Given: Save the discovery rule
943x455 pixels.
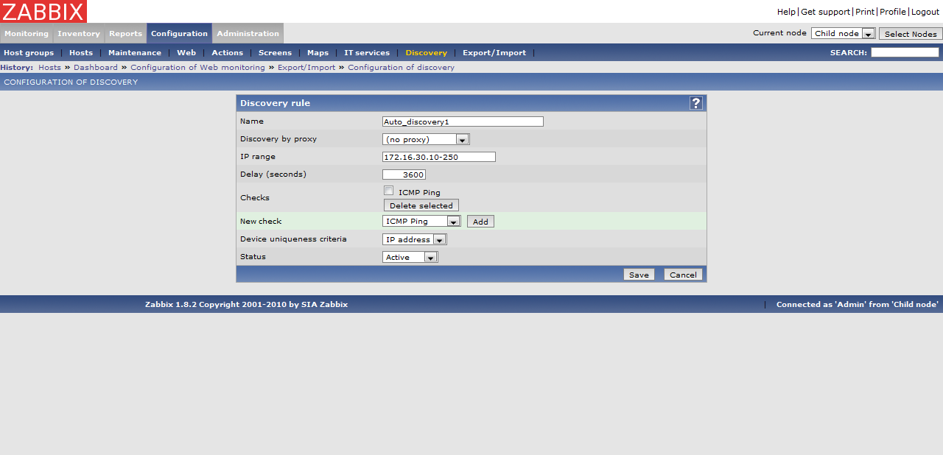Looking at the screenshot, I should coord(639,275).
